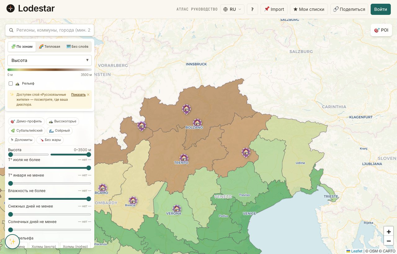
Task: Enable the Рельеф checkbox
Action: click(11, 84)
